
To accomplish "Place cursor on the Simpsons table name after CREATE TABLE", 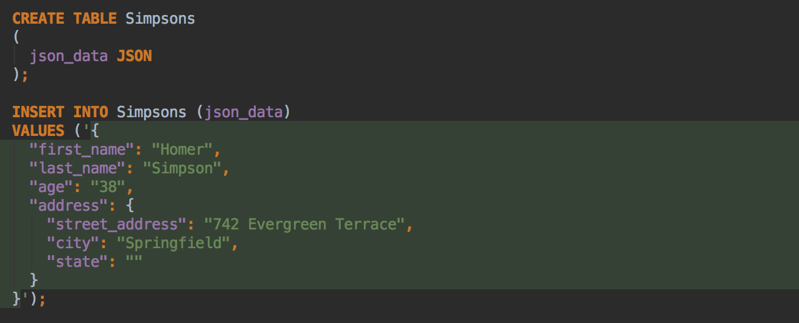I will click(160, 19).
